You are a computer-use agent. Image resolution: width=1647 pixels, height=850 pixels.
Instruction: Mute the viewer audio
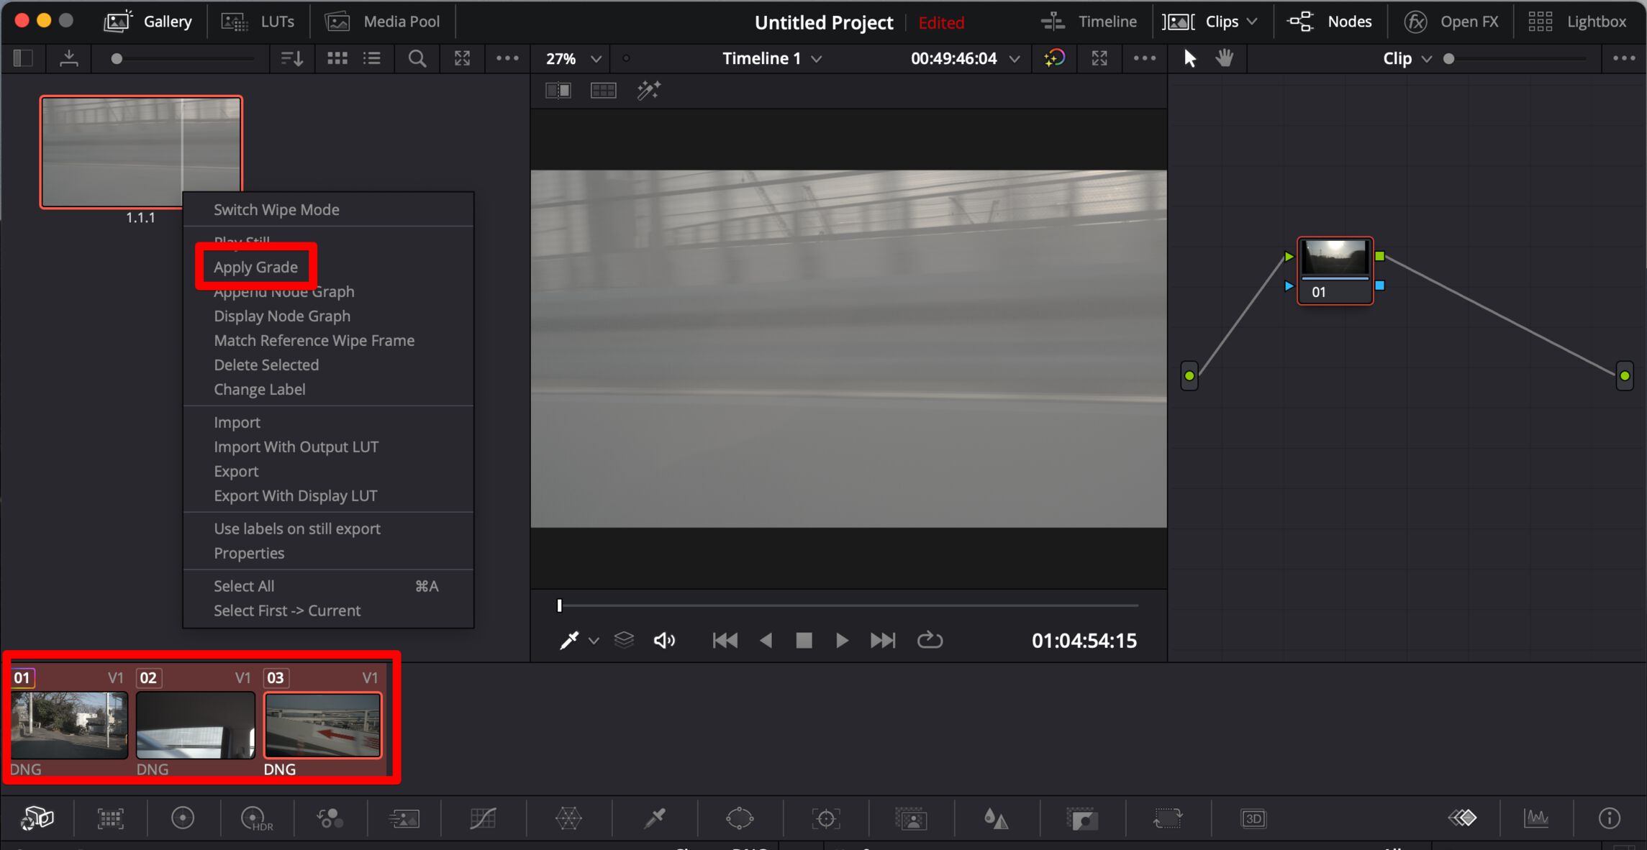(663, 640)
